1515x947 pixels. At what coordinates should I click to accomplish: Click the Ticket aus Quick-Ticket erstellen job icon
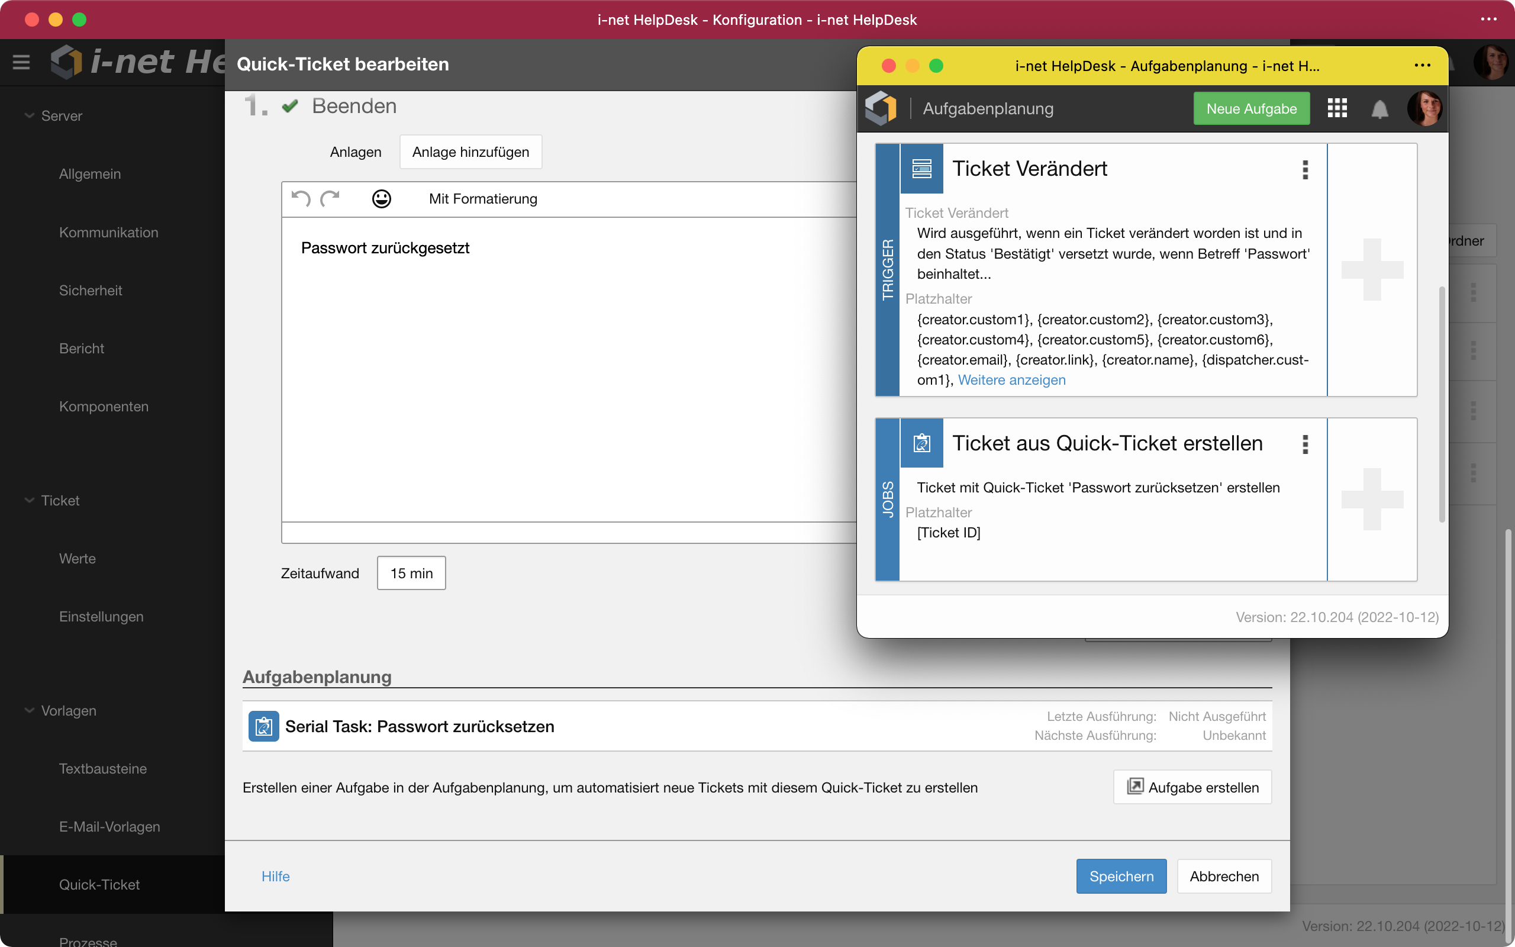pyautogui.click(x=921, y=443)
